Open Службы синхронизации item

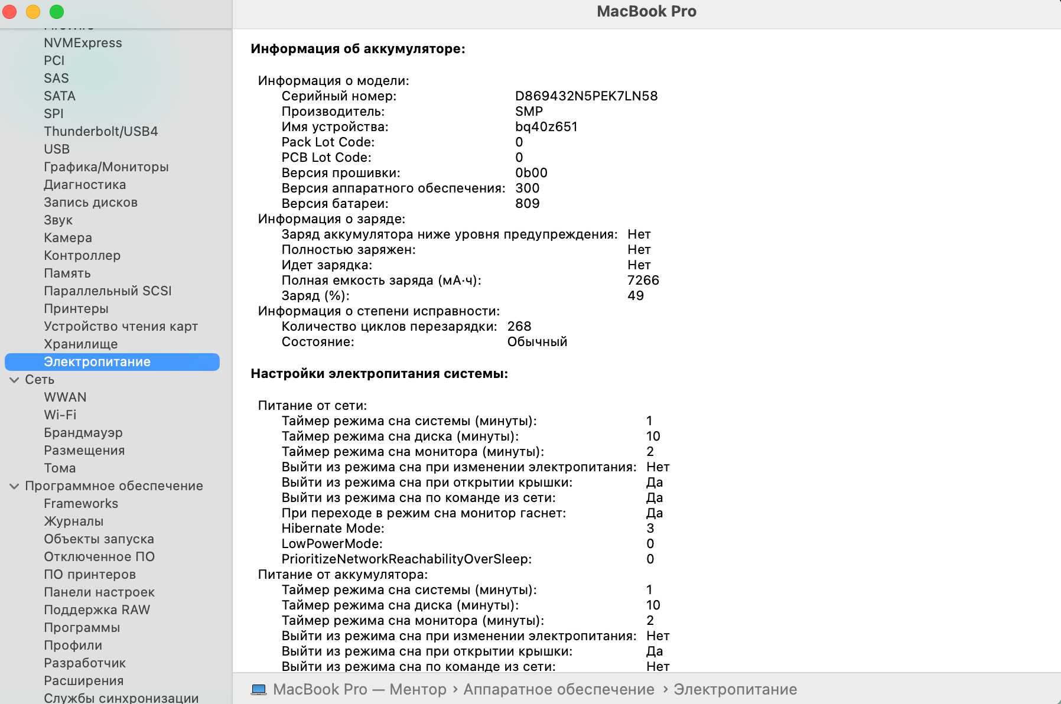(x=121, y=698)
